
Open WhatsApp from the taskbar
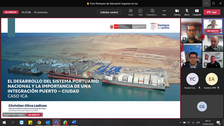pos(65,123)
